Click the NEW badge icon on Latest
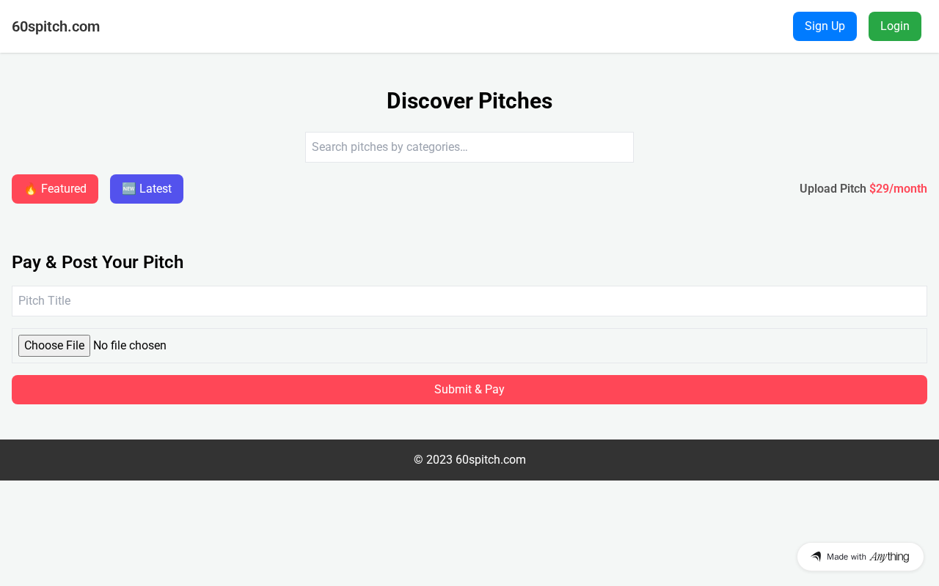The height and width of the screenshot is (586, 939). pos(129,189)
